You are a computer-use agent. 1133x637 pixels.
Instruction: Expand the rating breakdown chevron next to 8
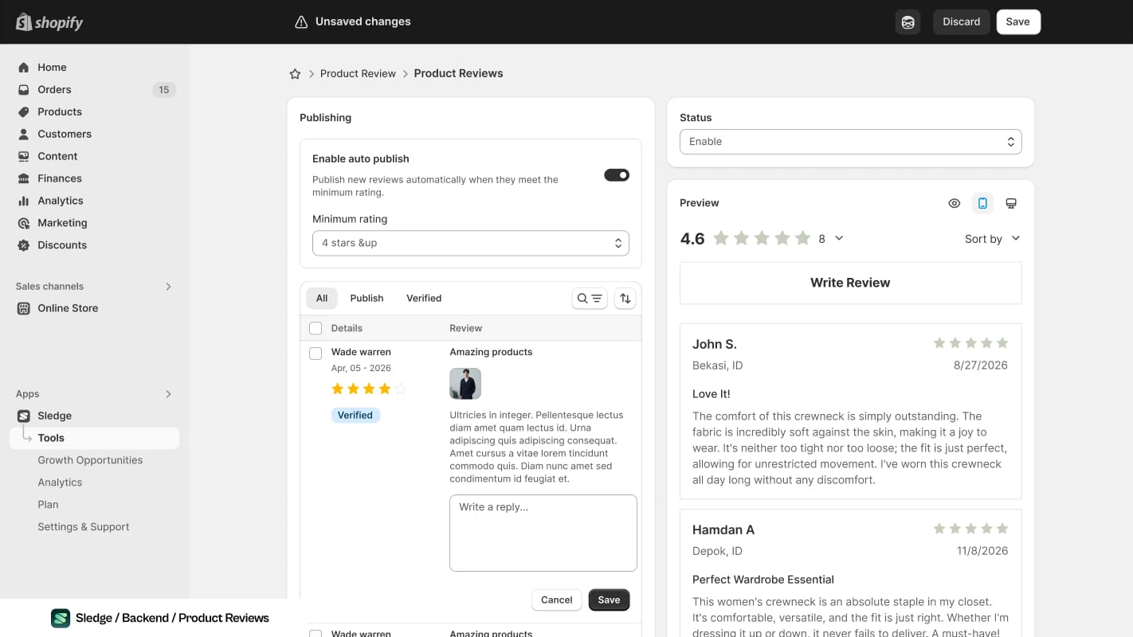839,239
